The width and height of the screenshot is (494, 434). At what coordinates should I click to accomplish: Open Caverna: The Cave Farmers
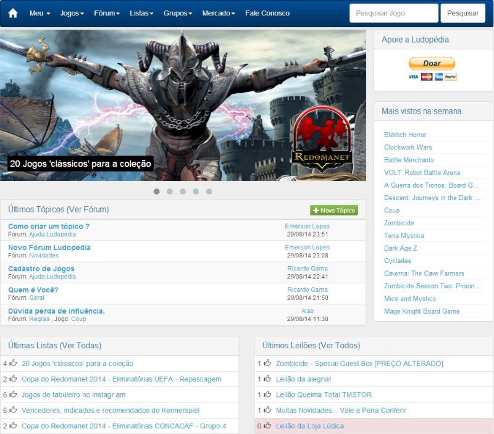(x=424, y=273)
